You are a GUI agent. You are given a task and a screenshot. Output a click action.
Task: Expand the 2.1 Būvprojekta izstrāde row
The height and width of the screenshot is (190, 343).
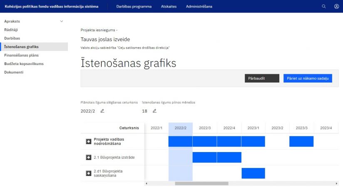(88, 157)
